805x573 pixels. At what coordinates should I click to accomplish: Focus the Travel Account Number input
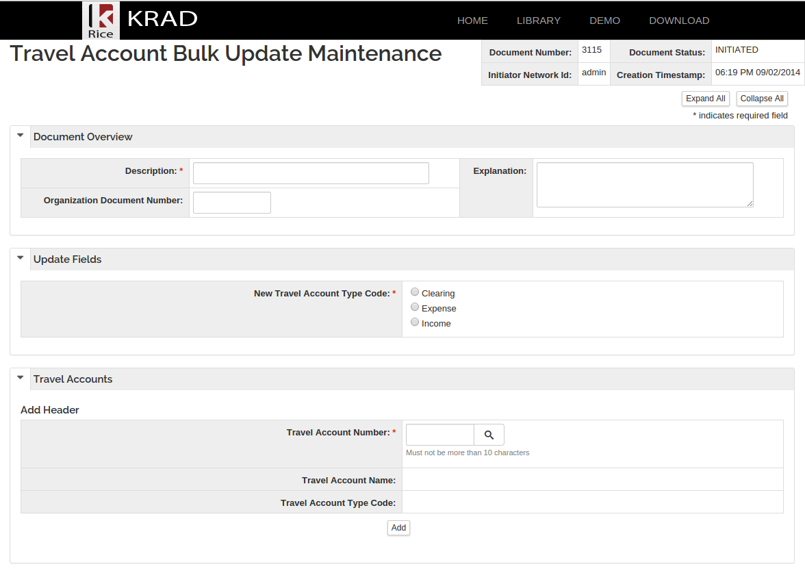click(x=440, y=435)
